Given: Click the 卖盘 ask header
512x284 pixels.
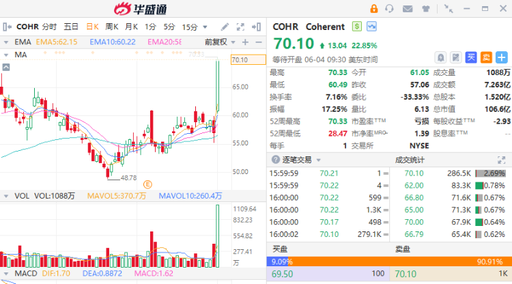Looking at the screenshot, I should coord(403,249).
